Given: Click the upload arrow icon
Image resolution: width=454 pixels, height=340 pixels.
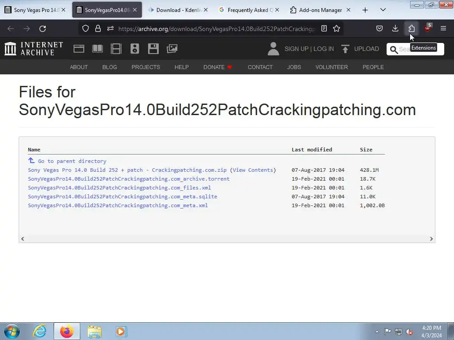Looking at the screenshot, I should coord(345,49).
